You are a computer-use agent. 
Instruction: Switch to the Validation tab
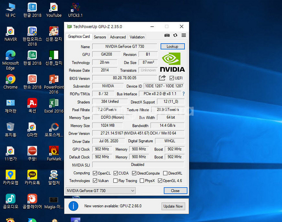pos(137,37)
